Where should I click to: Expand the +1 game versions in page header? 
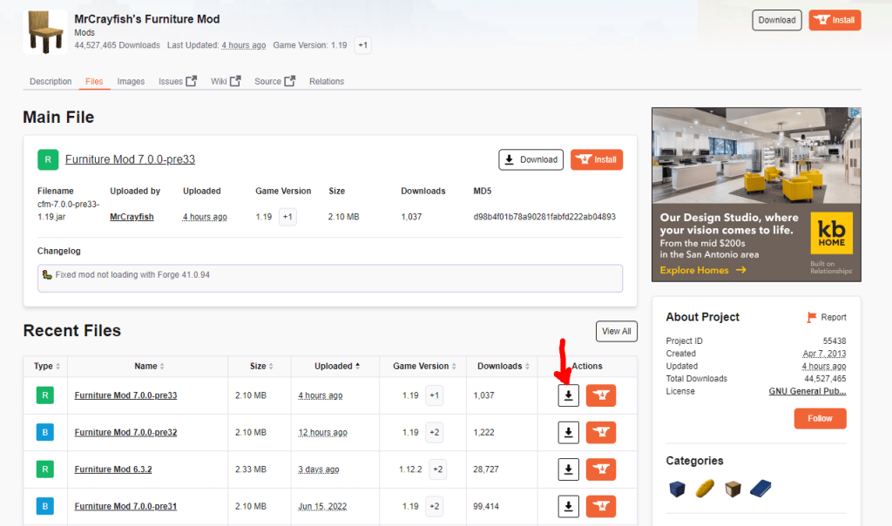coord(363,45)
